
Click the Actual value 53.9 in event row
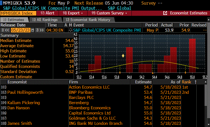(x=169, y=30)
